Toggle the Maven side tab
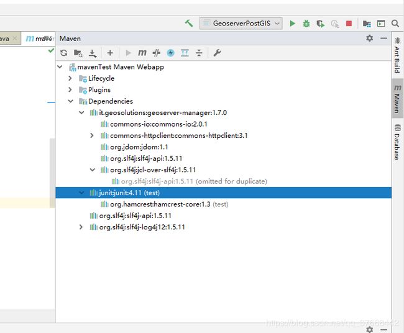 (x=397, y=98)
